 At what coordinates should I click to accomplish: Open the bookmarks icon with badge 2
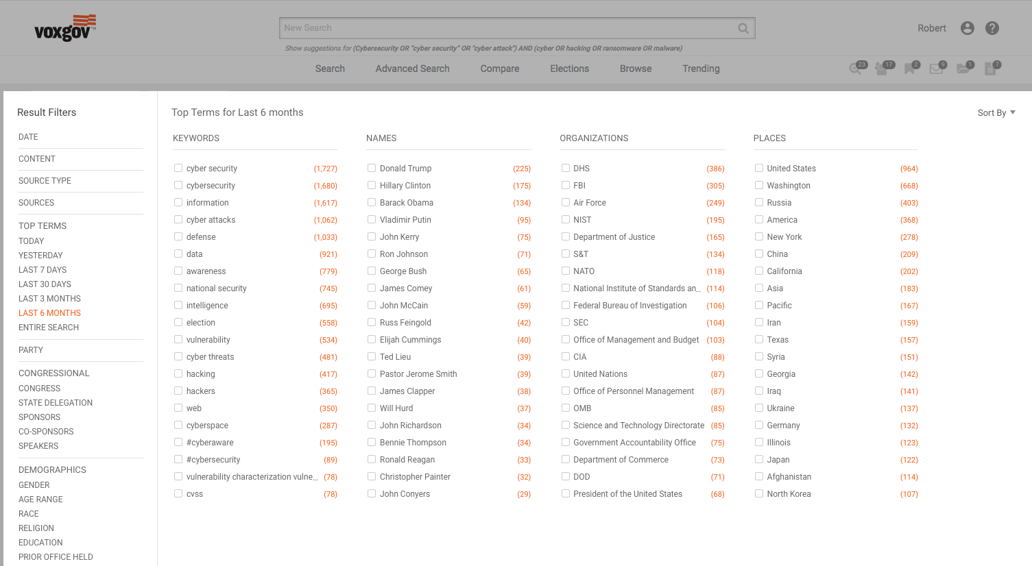(910, 69)
